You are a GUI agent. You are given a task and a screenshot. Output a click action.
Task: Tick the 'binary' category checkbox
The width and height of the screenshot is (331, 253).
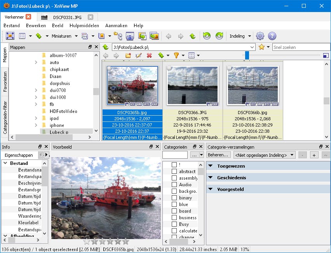(x=174, y=198)
